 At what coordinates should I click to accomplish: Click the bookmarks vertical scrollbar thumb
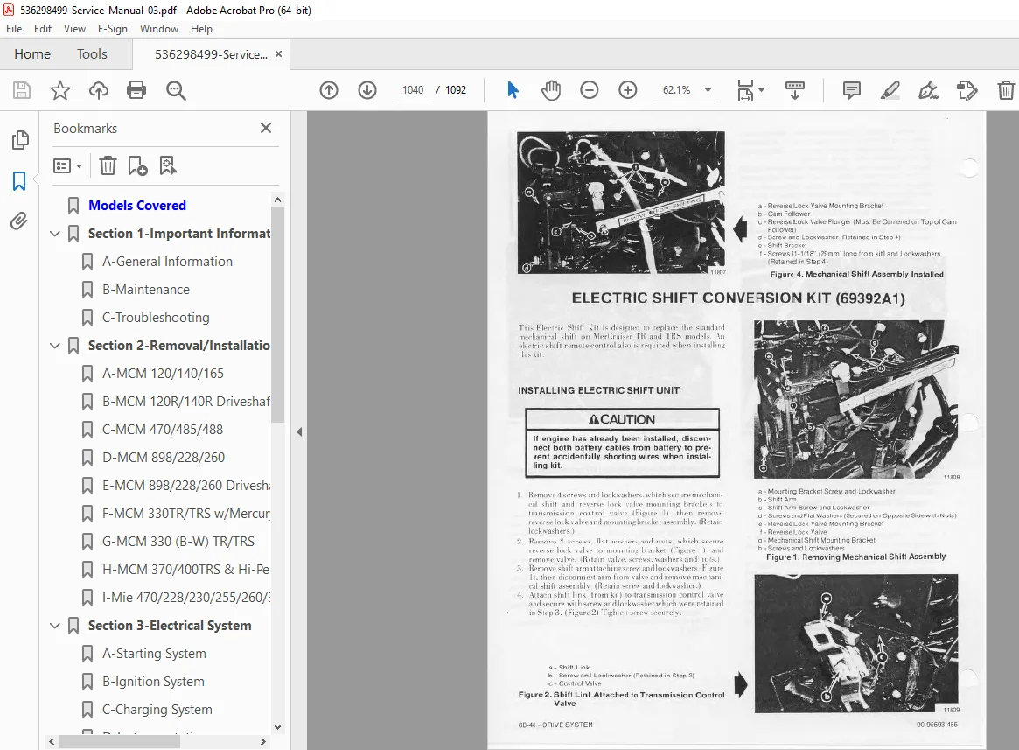[x=277, y=314]
